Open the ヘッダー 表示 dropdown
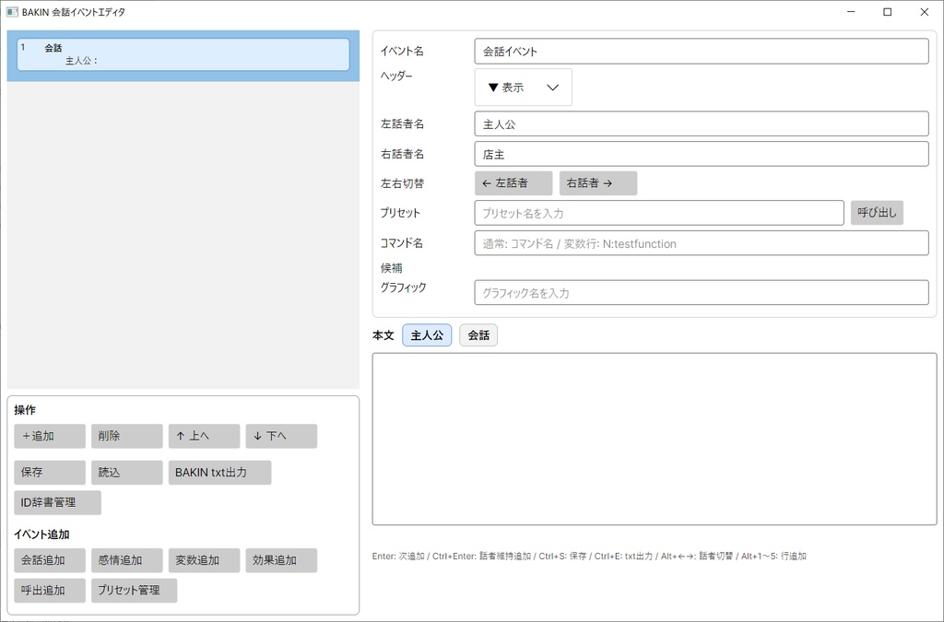Screen dimensions: 944x622 coord(524,88)
